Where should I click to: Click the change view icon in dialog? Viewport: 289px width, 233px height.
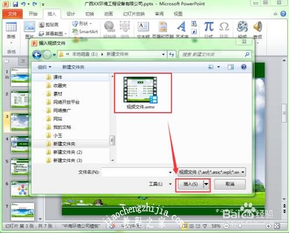click(x=210, y=67)
